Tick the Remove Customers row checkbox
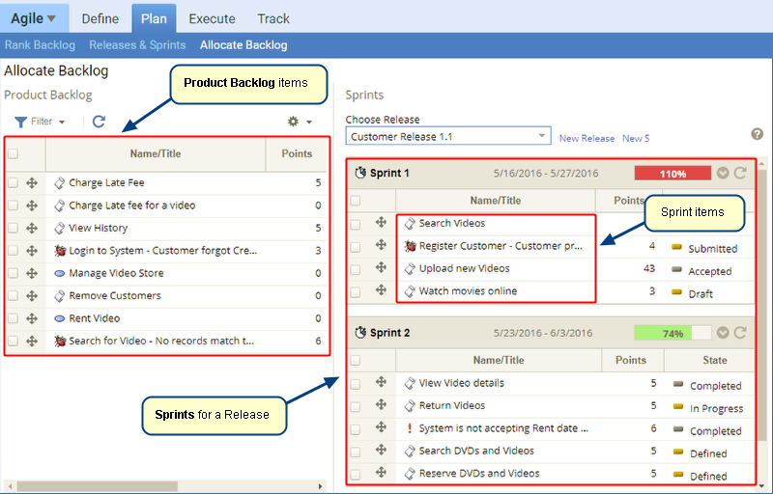The image size is (773, 494). pyautogui.click(x=14, y=295)
